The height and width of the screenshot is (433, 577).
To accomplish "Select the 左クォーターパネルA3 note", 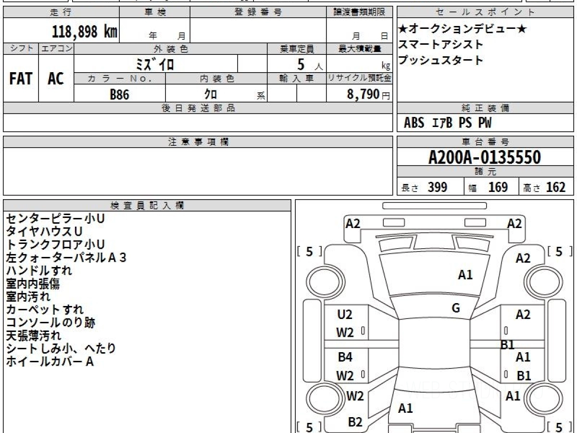I will (x=66, y=257).
